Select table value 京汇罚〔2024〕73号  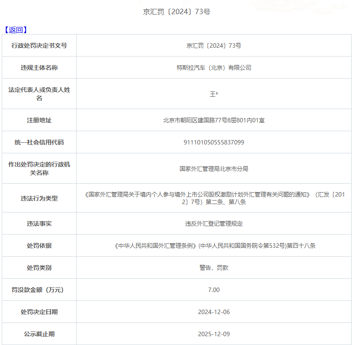[x=213, y=45]
